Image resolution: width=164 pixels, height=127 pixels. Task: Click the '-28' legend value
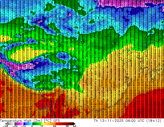pos(5,126)
